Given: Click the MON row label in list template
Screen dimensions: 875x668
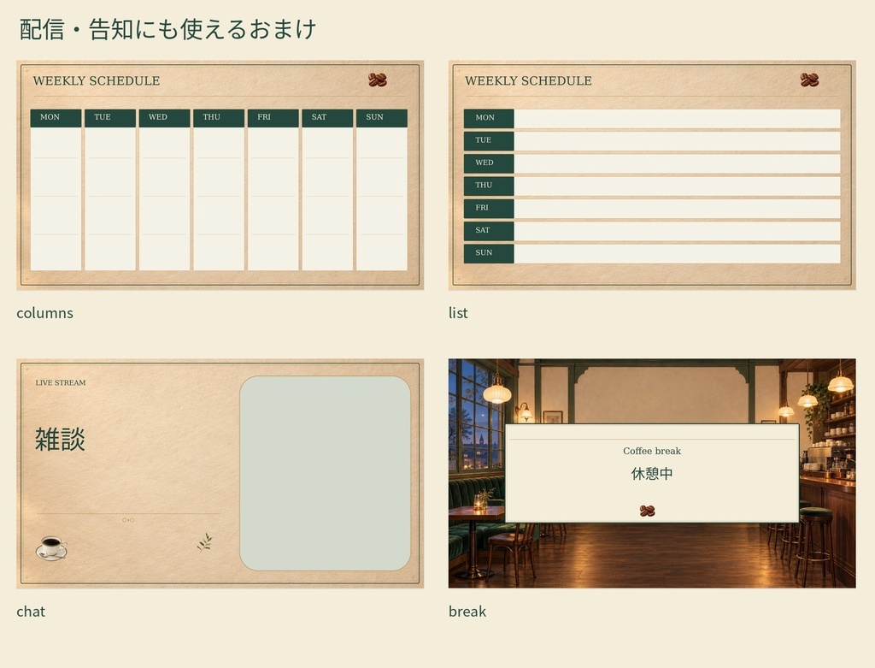Looking at the screenshot, I should pyautogui.click(x=489, y=118).
